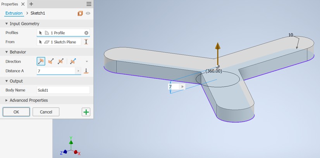Clear the 1 Profile selection
The width and height of the screenshot is (320, 158).
point(86,33)
